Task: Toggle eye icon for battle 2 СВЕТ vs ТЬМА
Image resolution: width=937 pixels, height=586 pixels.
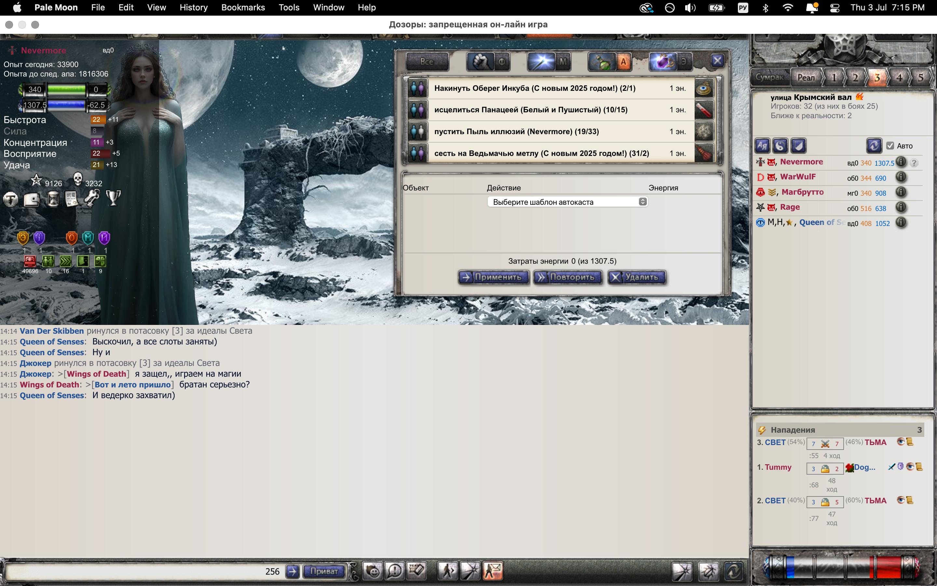Action: click(x=901, y=500)
